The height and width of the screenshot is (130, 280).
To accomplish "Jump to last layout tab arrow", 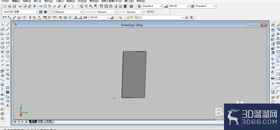I will coord(26,121).
